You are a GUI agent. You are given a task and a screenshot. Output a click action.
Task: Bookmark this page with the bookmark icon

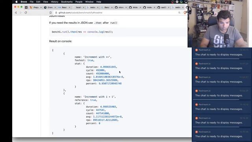[x=50, y=13]
